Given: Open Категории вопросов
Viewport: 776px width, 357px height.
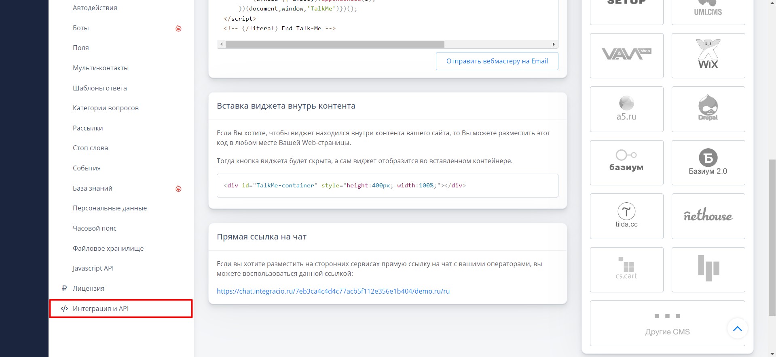Looking at the screenshot, I should click(106, 108).
